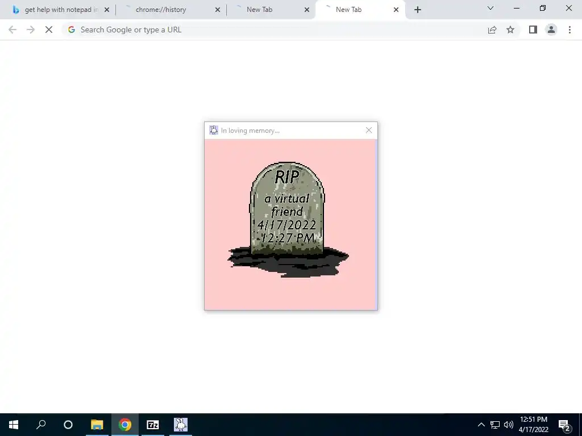Open a new tab with plus button

[x=418, y=10]
